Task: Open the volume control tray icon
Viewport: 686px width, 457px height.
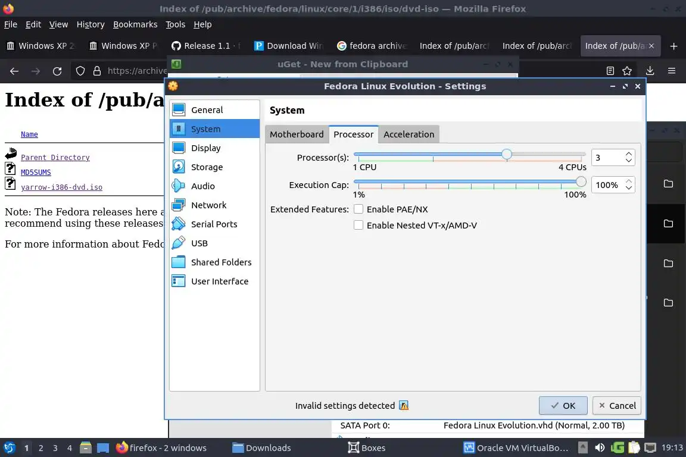Action: click(600, 448)
